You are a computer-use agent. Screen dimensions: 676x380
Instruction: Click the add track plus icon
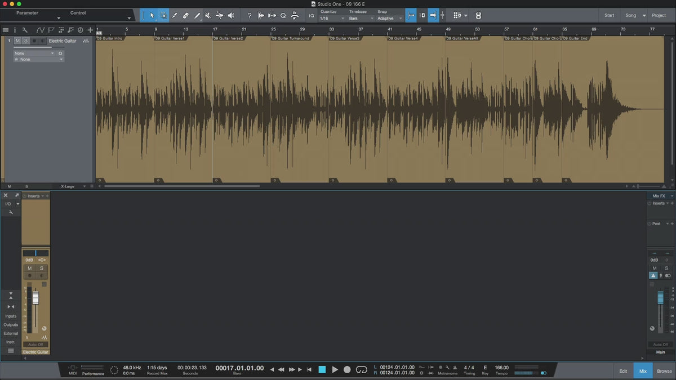click(90, 30)
